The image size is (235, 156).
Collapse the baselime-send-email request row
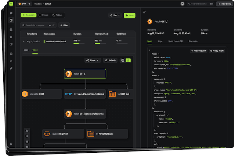point(24,41)
